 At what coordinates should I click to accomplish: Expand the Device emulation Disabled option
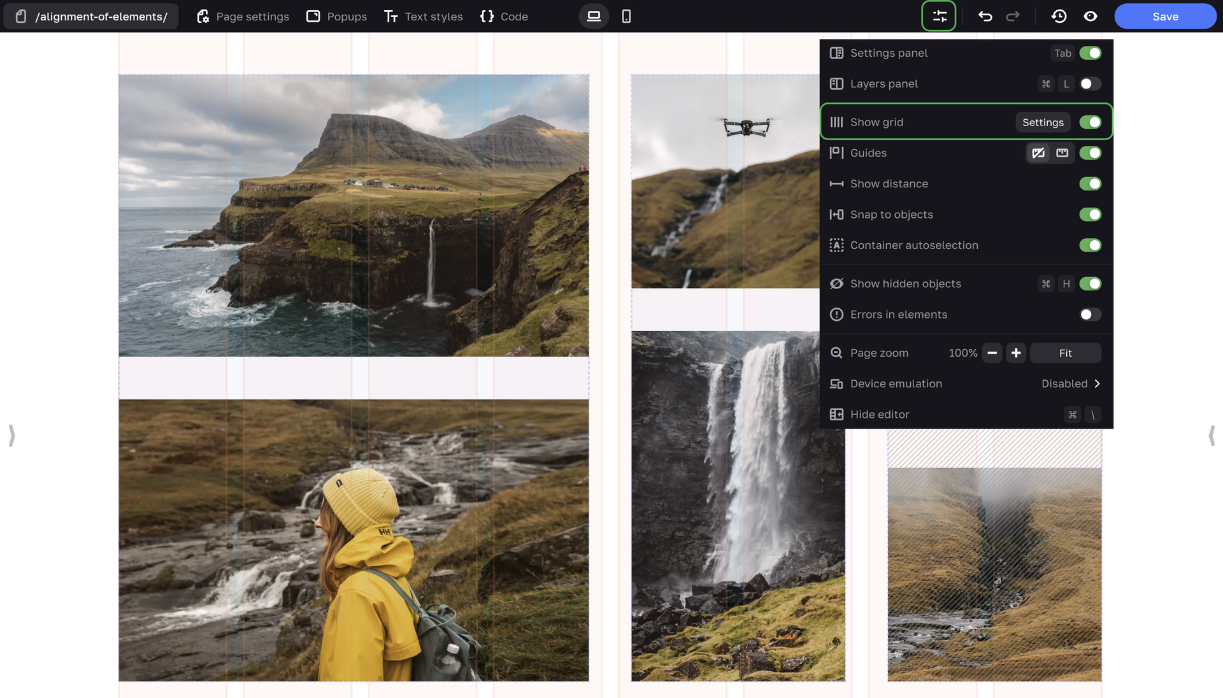pyautogui.click(x=1071, y=383)
